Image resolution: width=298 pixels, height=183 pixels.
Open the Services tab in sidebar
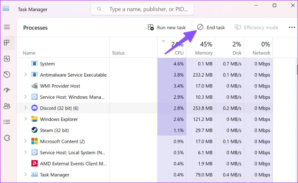(7, 138)
